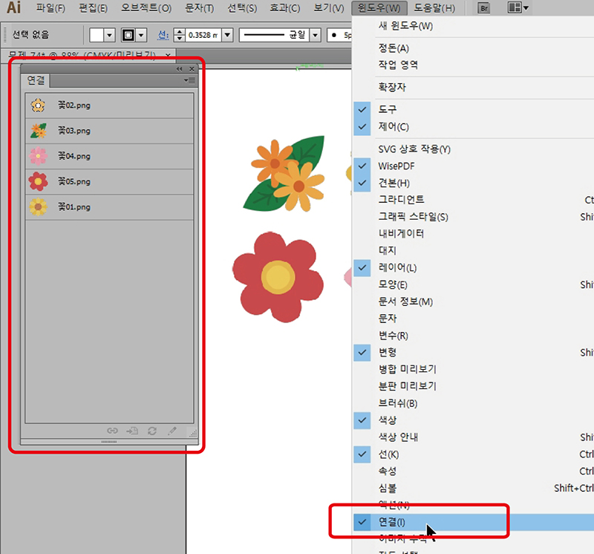Click the Update Link refresh icon

tap(152, 431)
